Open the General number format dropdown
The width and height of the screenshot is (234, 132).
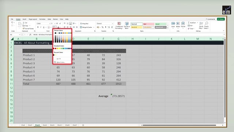(x=112, y=23)
